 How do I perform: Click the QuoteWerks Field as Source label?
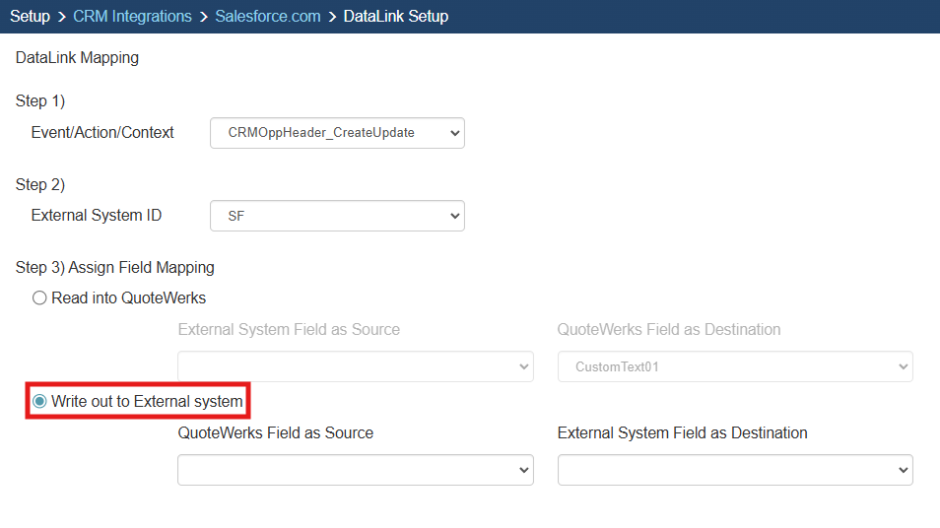[275, 432]
